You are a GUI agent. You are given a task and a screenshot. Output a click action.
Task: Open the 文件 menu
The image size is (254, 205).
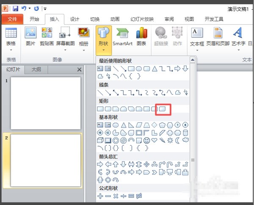[x=12, y=19]
